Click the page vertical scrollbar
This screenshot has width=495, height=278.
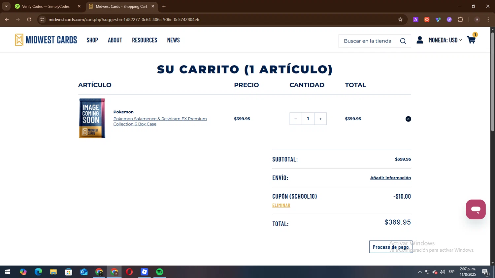492,82
